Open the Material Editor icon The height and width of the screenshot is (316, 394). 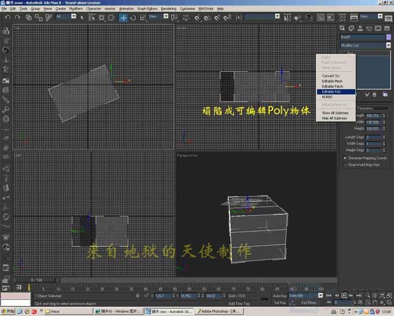[x=342, y=18]
